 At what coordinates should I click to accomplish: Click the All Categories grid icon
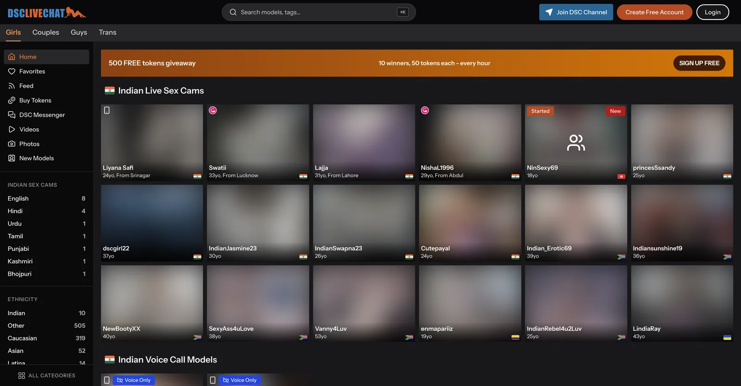point(21,375)
